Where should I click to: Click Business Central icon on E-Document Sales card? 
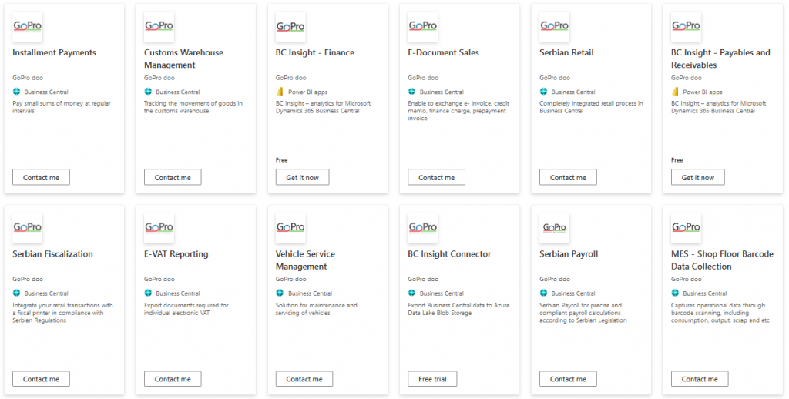pos(411,92)
